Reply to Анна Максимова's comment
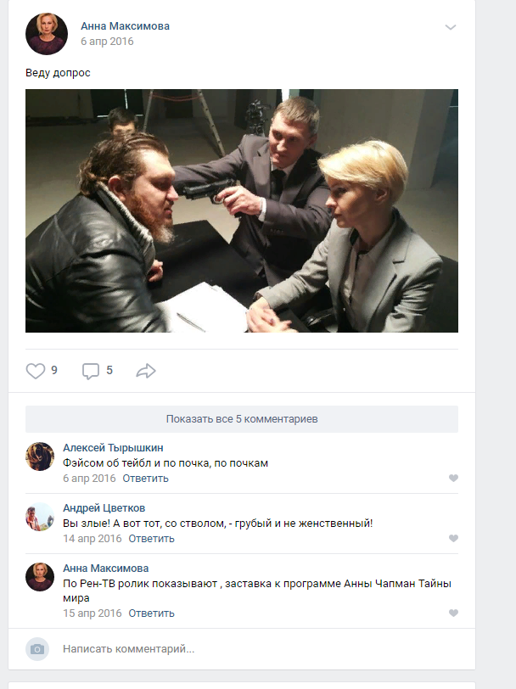This screenshot has width=516, height=689. 151,613
